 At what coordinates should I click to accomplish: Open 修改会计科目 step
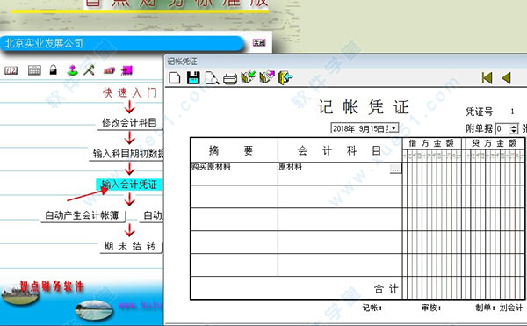tap(130, 123)
